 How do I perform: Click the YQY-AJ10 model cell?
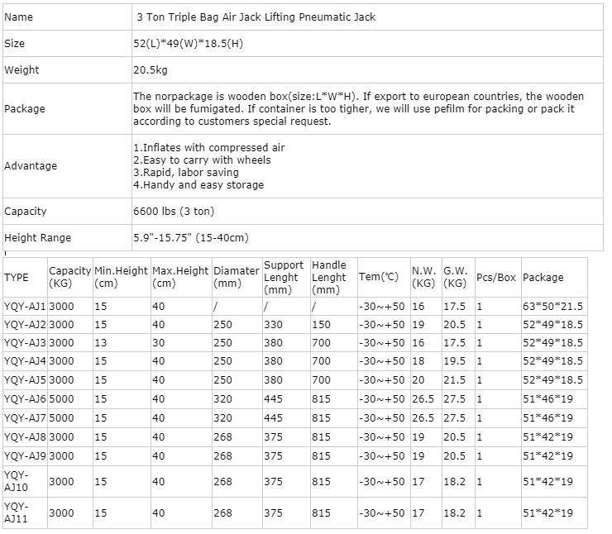pos(17,482)
